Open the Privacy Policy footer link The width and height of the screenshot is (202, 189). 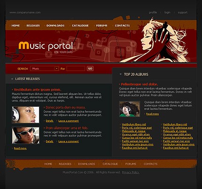click(131, 173)
